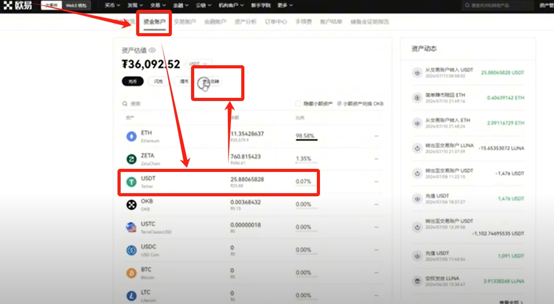Click the Litecoin (LTC) coin icon
This screenshot has height=304, width=554.
pyautogui.click(x=132, y=296)
